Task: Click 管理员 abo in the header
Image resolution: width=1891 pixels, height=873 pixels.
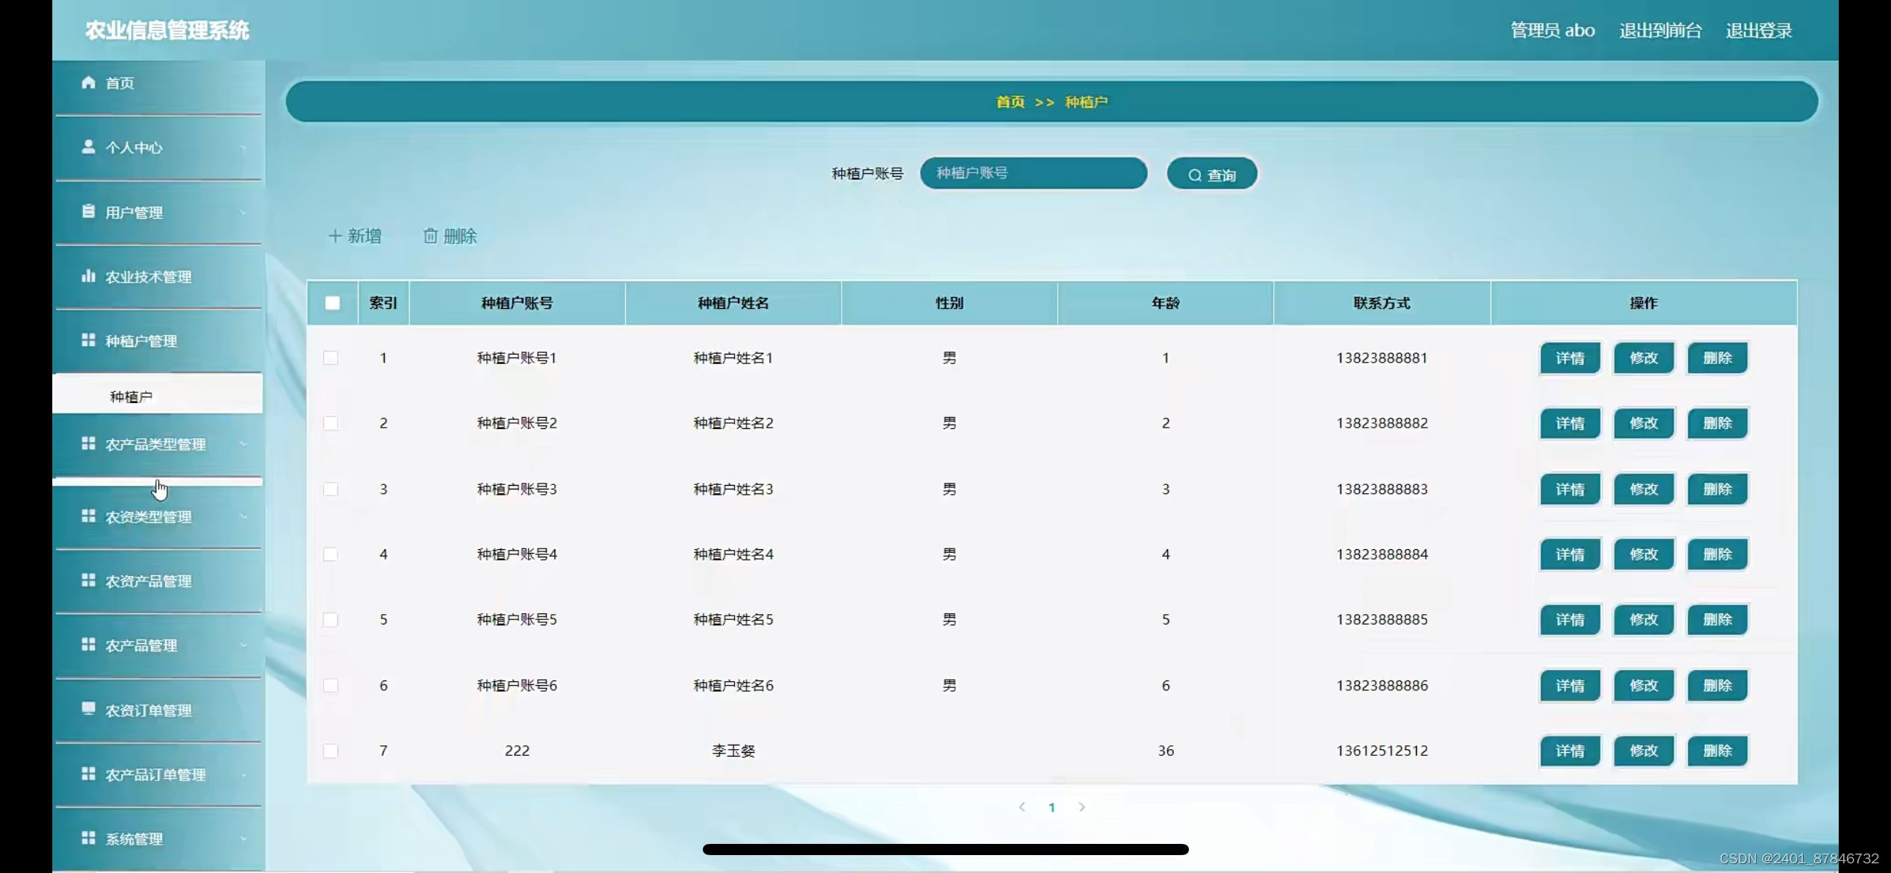Action: pyautogui.click(x=1553, y=31)
